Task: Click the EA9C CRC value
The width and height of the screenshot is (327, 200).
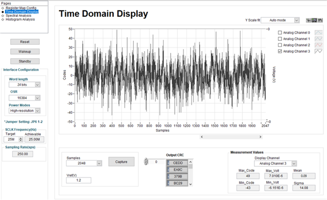Action: (178, 170)
